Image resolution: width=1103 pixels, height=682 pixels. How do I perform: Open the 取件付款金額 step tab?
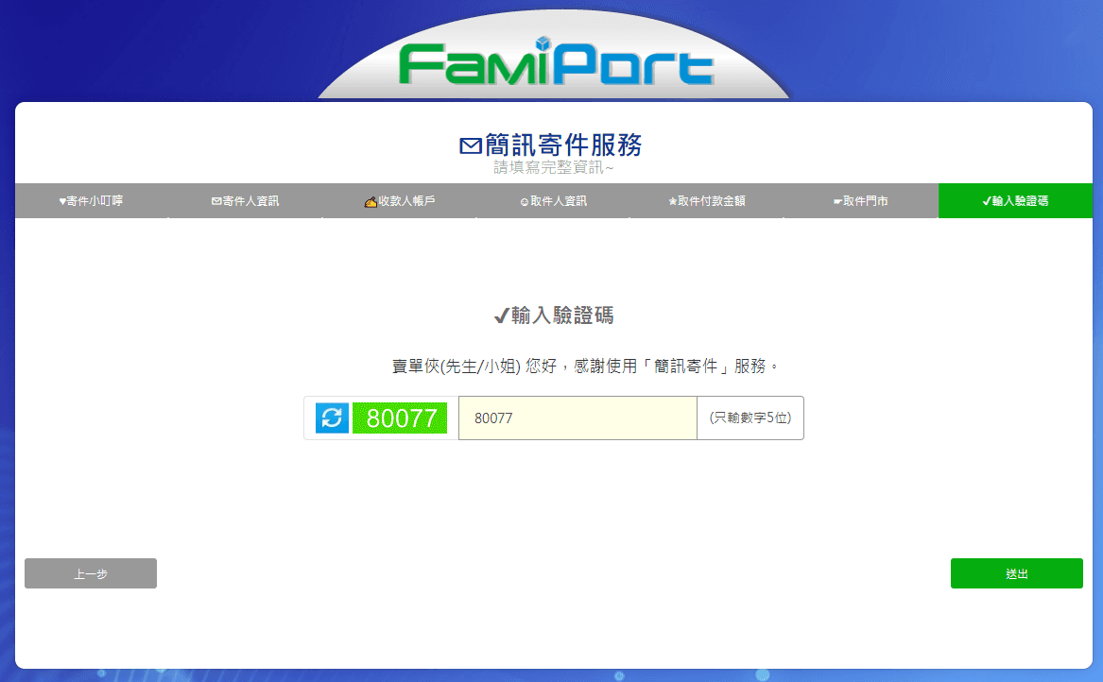[x=707, y=201]
